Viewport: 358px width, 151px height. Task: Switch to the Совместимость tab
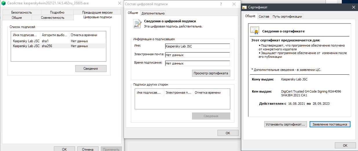pos(52,18)
